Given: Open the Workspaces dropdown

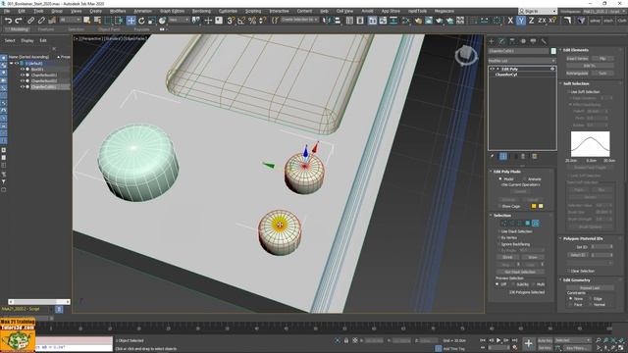Looking at the screenshot, I should [604, 11].
